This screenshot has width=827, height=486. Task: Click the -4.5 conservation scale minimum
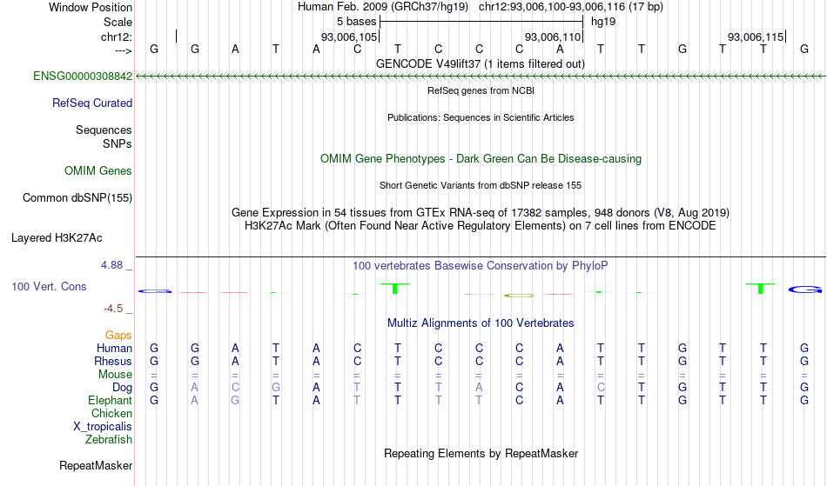point(113,309)
